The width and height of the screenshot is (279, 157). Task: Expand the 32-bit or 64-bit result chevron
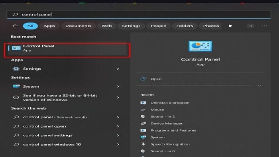coord(118,98)
